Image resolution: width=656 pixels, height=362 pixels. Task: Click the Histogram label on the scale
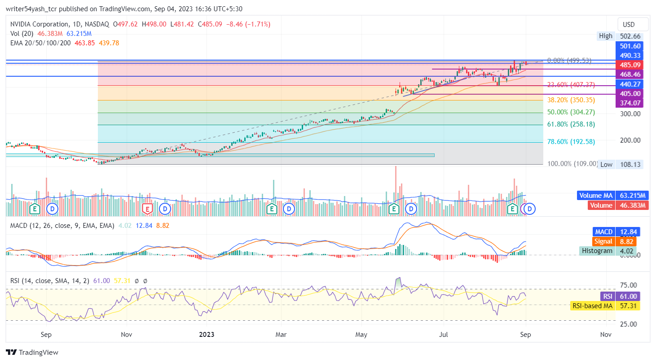pos(596,251)
